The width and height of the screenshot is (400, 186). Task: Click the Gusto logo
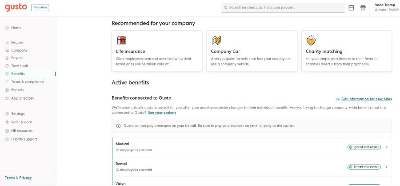(x=16, y=7)
